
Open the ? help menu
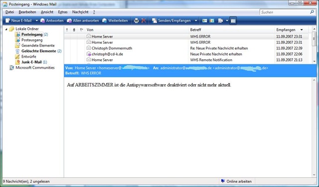(x=94, y=12)
